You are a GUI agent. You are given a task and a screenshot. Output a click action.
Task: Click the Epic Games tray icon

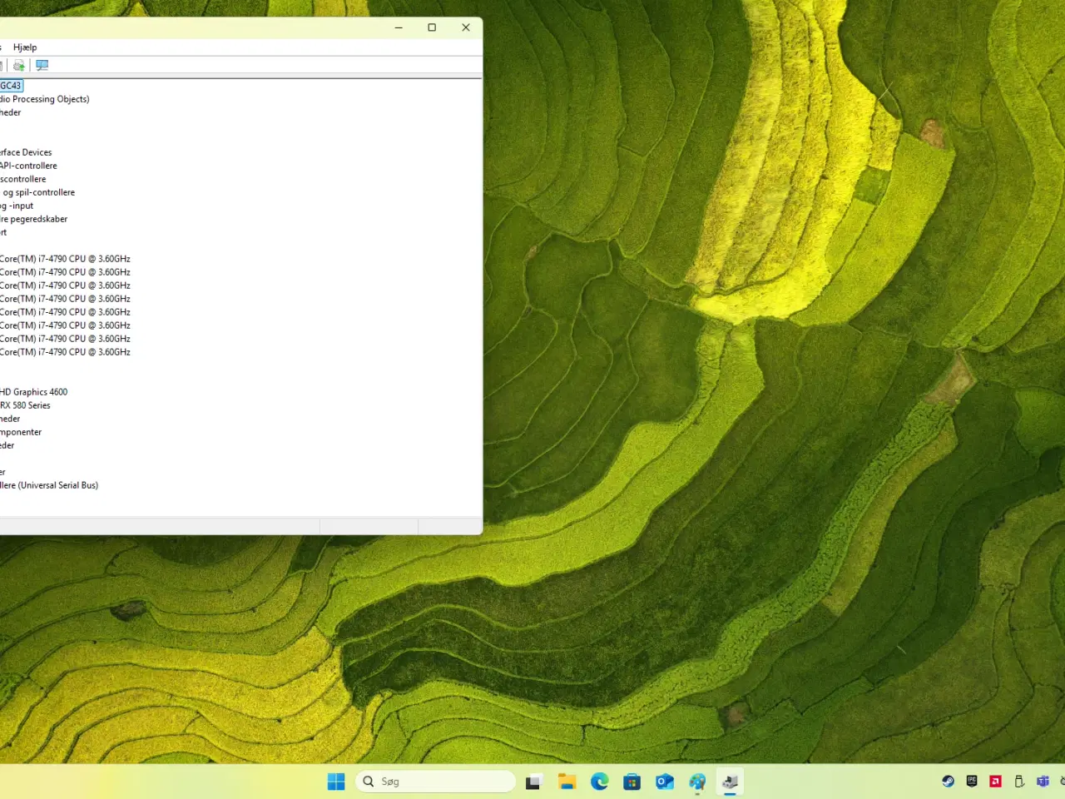click(972, 782)
